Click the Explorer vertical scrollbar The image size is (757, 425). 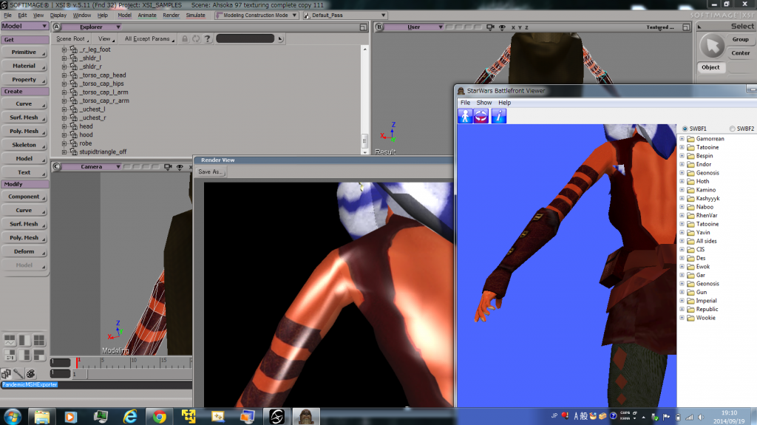click(364, 100)
